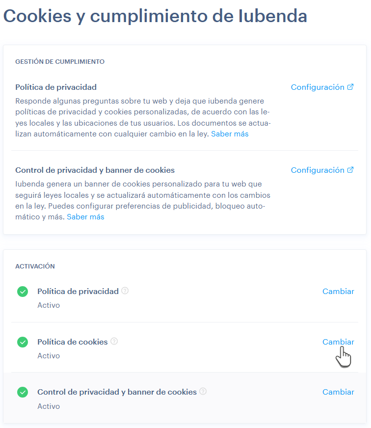This screenshot has width=371, height=428.
Task: Toggle activation of Política de privacidad via Cambiar
Action: point(338,291)
